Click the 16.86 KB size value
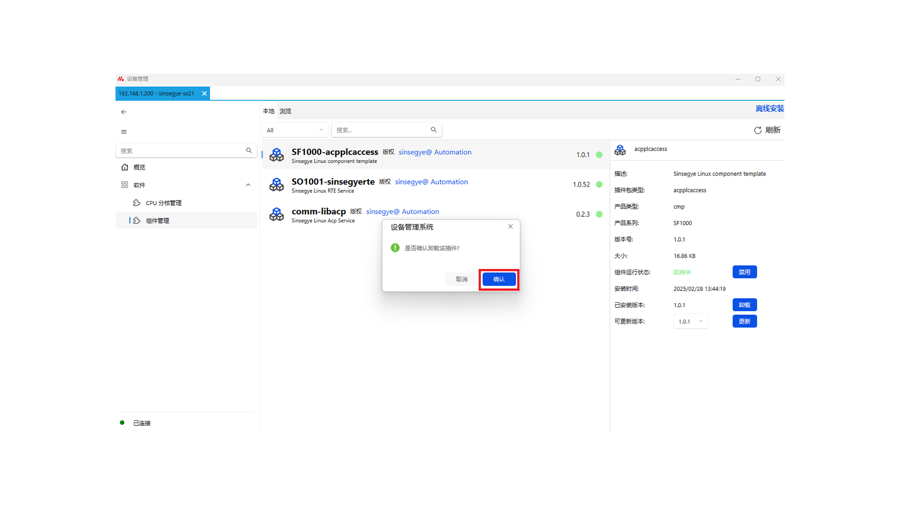900x506 pixels. 684,256
